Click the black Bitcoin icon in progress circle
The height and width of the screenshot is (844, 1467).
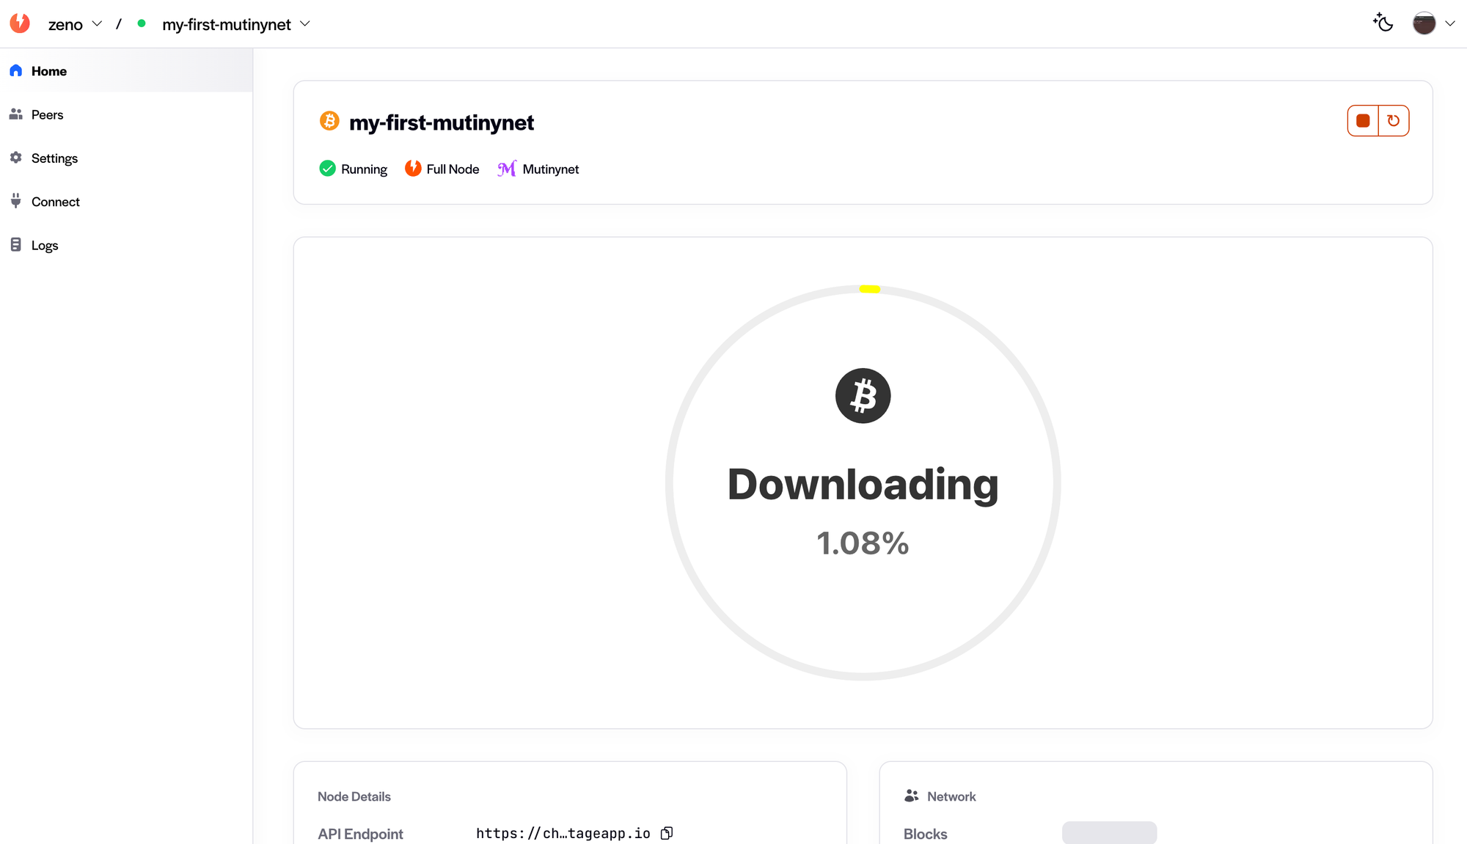(863, 396)
